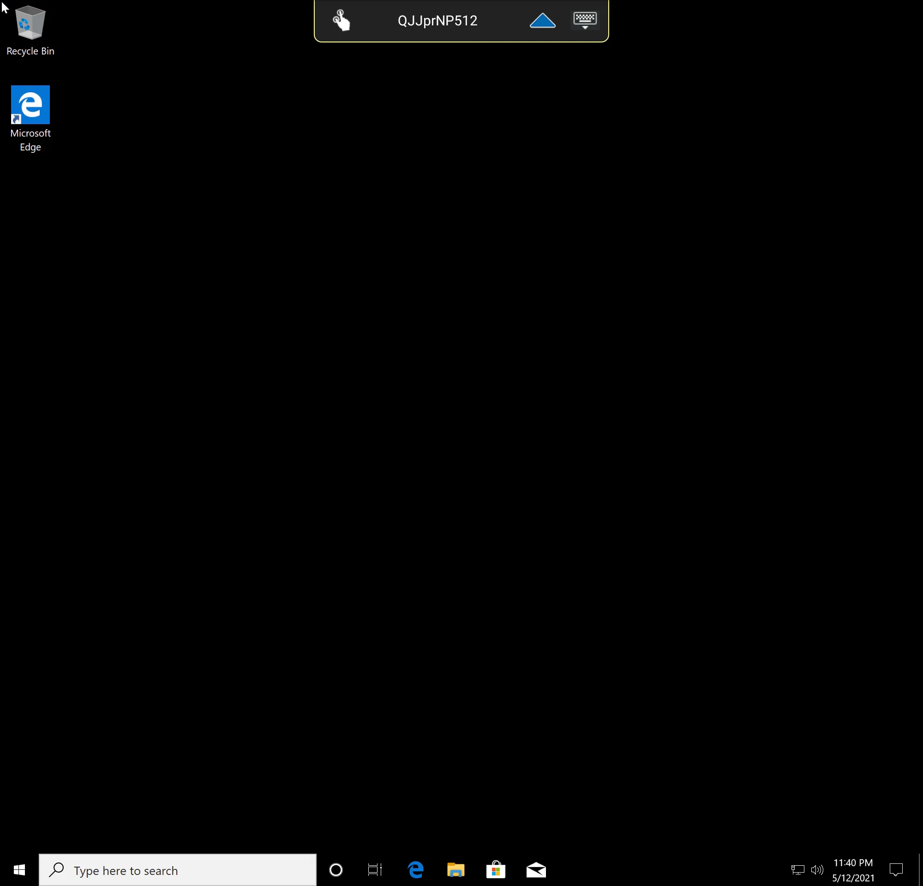Screen dimensions: 923x886
Task: Open Microsoft Store from taskbar
Action: click(494, 869)
